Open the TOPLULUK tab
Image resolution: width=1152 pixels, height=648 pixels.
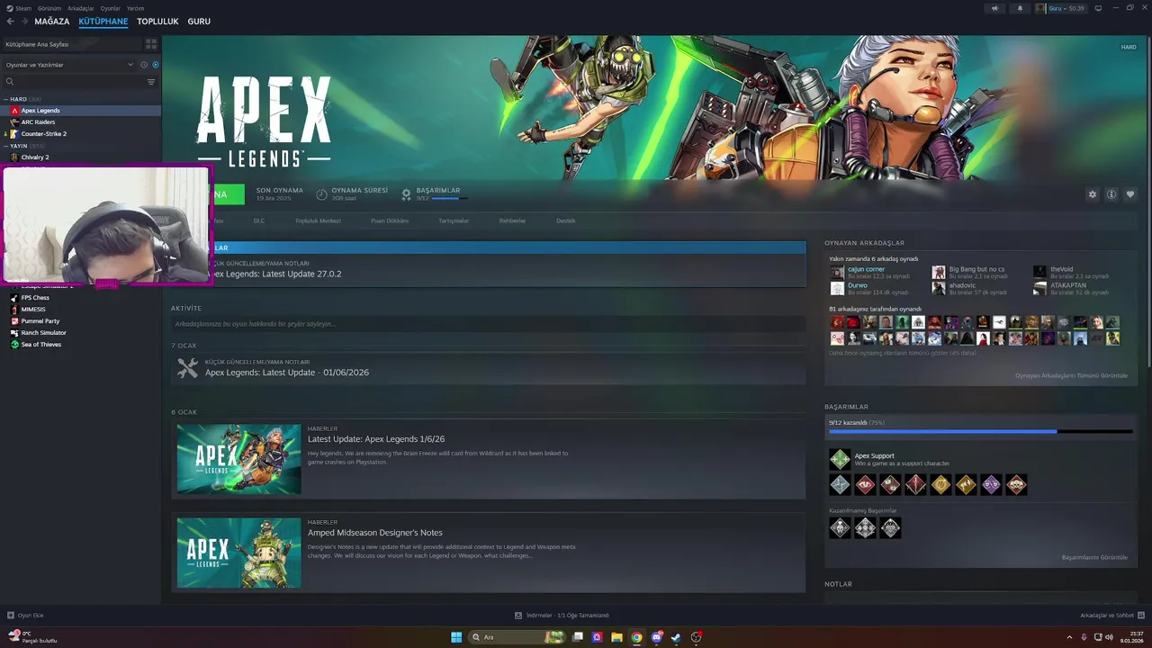coord(157,22)
